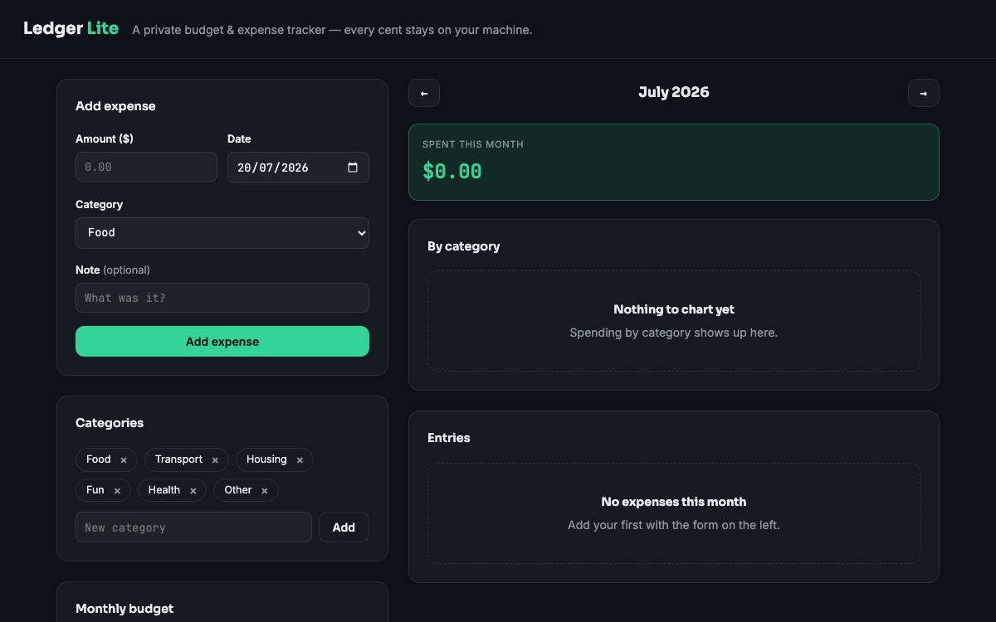Click the Amount input field

click(x=146, y=167)
